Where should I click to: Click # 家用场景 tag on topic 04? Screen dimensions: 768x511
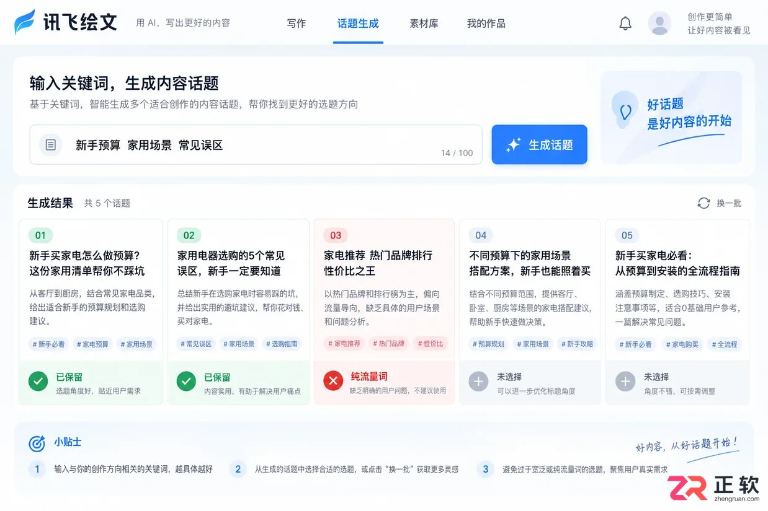[534, 344]
